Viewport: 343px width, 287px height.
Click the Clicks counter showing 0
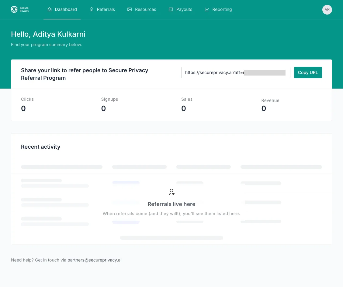23,108
